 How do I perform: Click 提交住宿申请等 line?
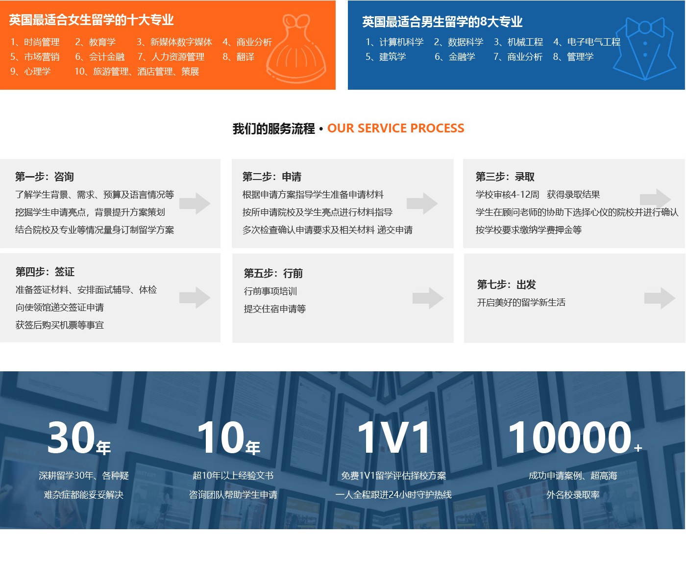(x=275, y=309)
